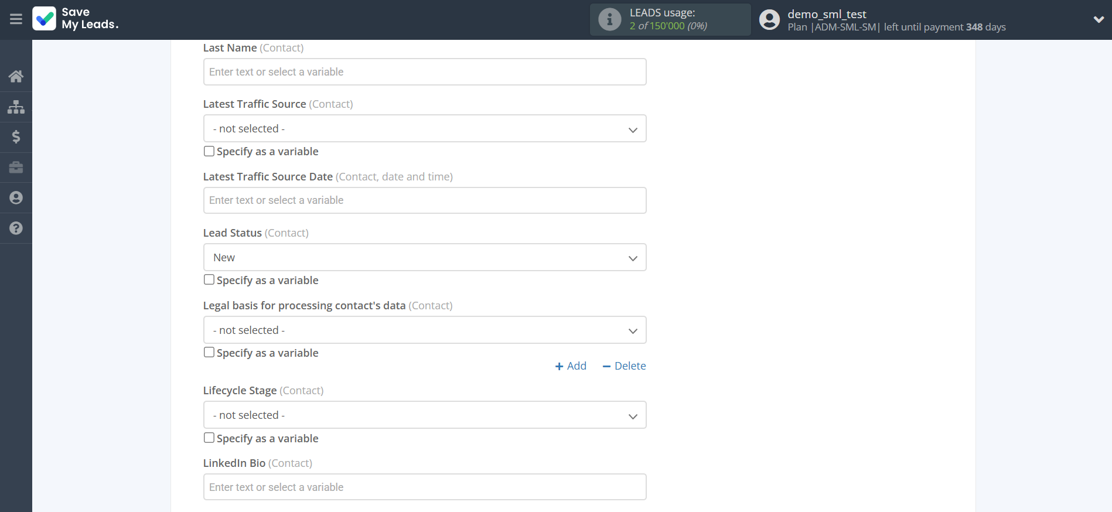Check Specify as a variable under Lead Status
The width and height of the screenshot is (1112, 512).
209,280
